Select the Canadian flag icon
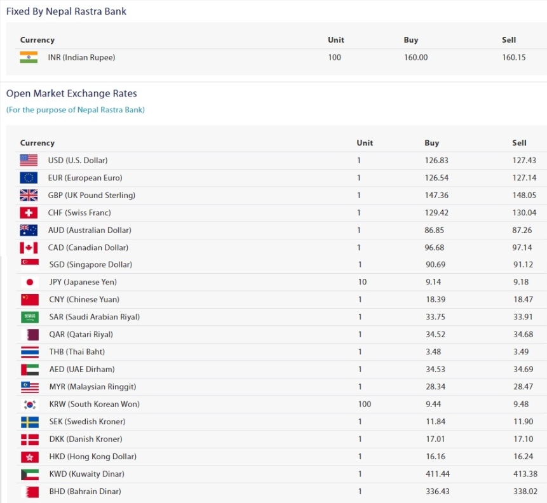The width and height of the screenshot is (547, 503). 29,248
